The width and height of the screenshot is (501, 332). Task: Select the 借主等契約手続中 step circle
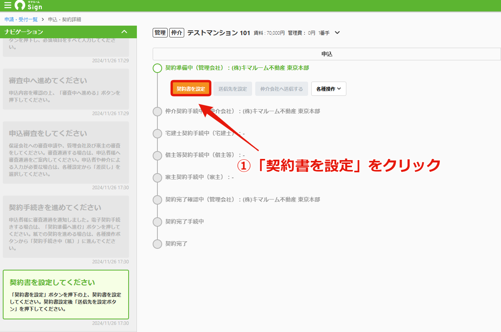tap(157, 155)
